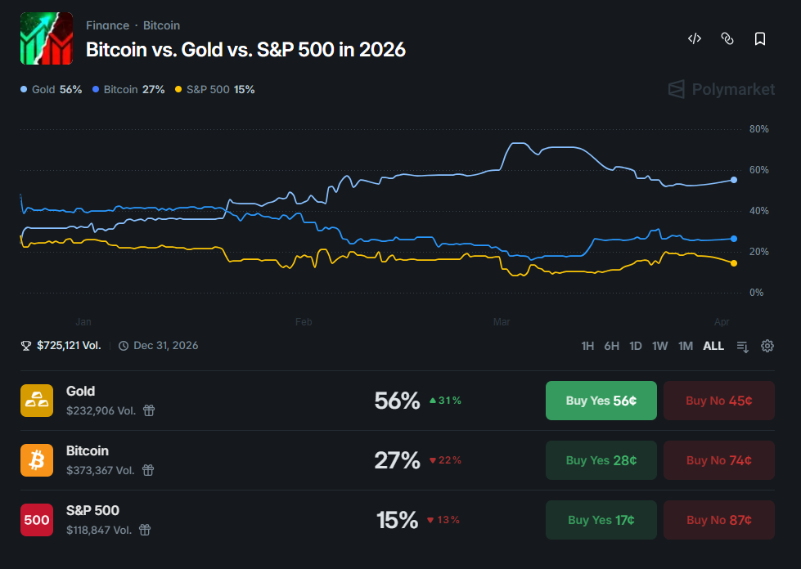Click the embed code icon

[695, 38]
